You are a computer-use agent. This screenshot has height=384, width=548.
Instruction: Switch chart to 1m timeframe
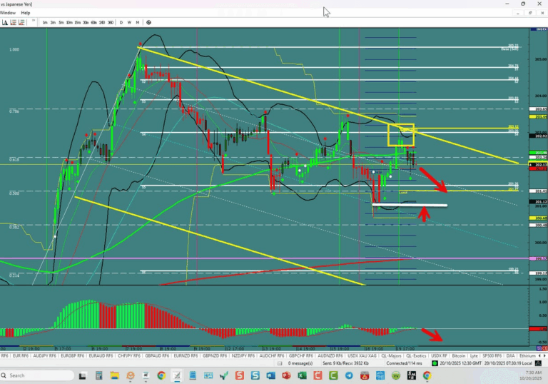(x=45, y=22)
